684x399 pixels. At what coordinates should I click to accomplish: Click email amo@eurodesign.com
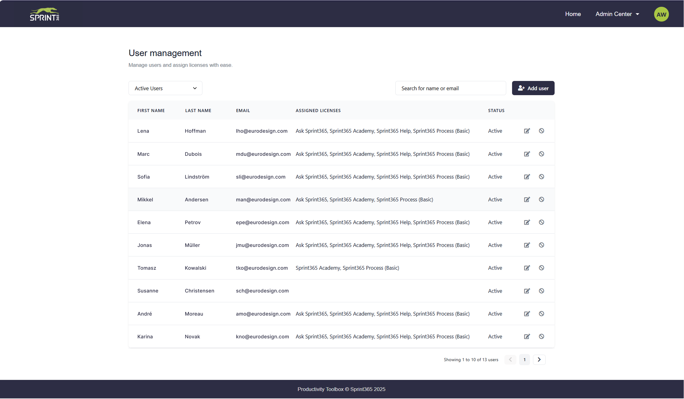[263, 314]
